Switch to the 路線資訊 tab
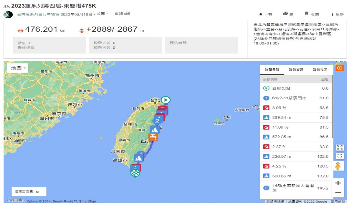This screenshot has width=349, height=205. click(x=296, y=70)
